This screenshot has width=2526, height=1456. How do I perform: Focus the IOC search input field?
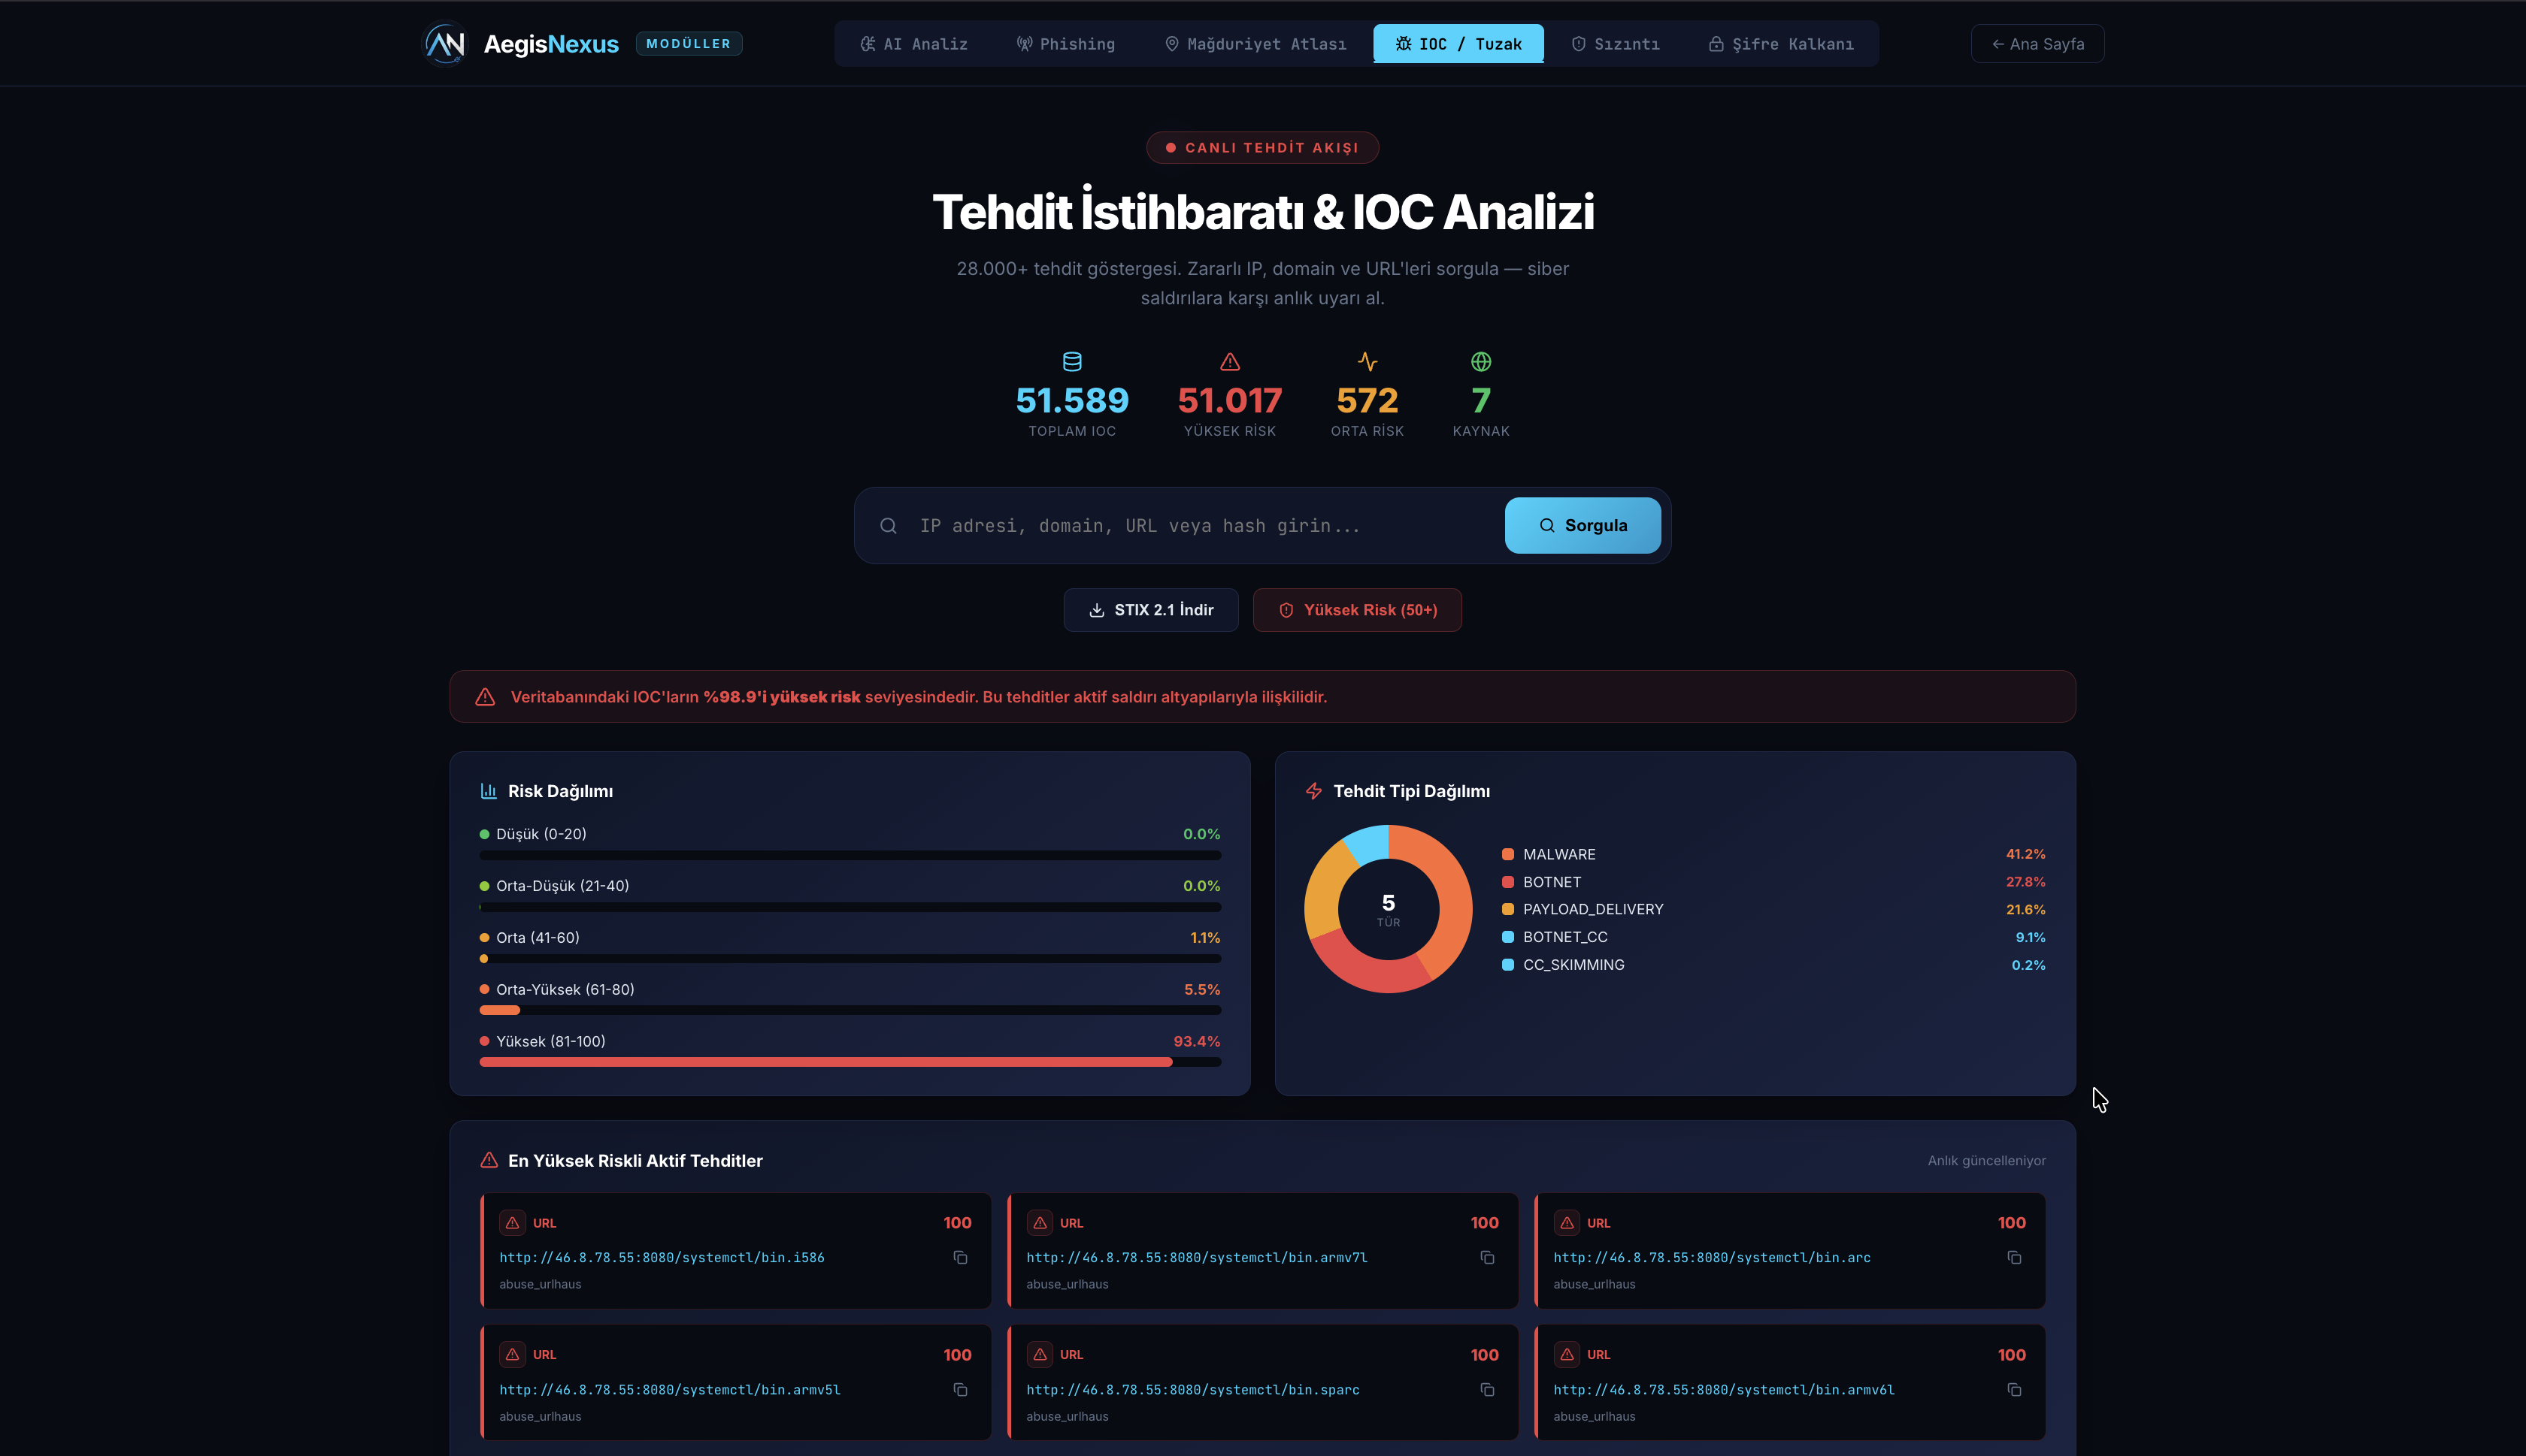[x=1201, y=526]
